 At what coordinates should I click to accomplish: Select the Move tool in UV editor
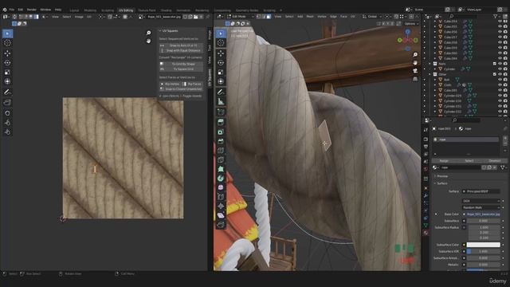(x=7, y=53)
